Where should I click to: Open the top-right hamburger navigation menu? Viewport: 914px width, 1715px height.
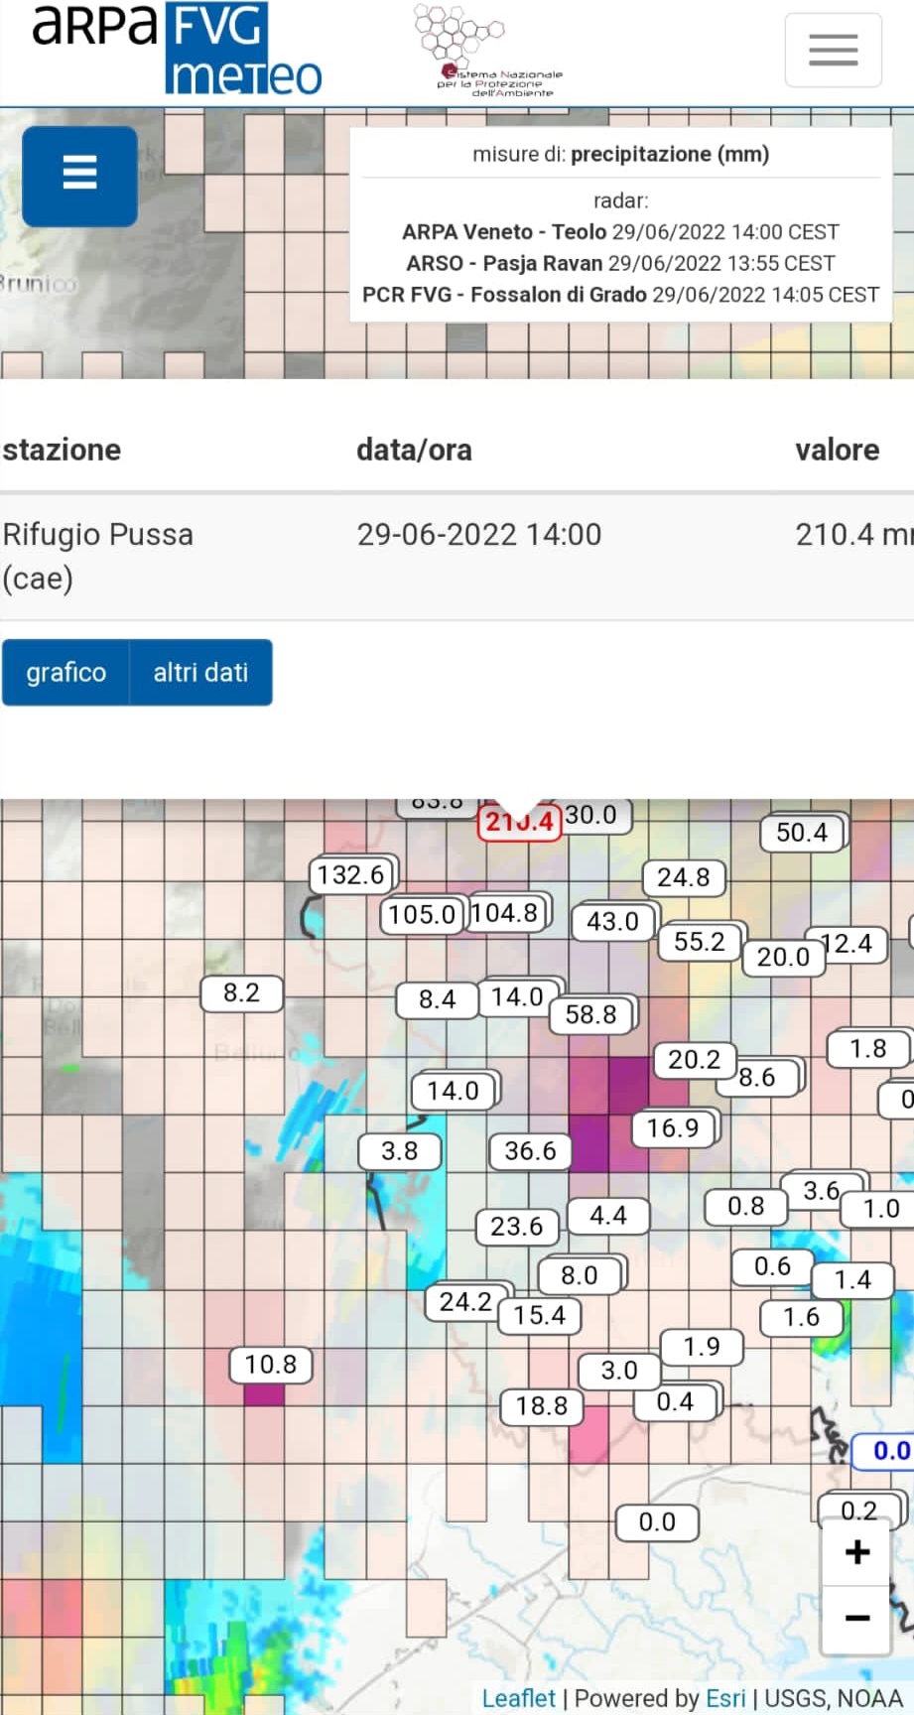(x=833, y=50)
